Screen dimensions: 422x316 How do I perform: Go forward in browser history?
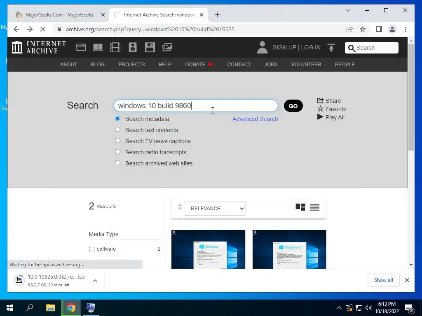pyautogui.click(x=30, y=29)
